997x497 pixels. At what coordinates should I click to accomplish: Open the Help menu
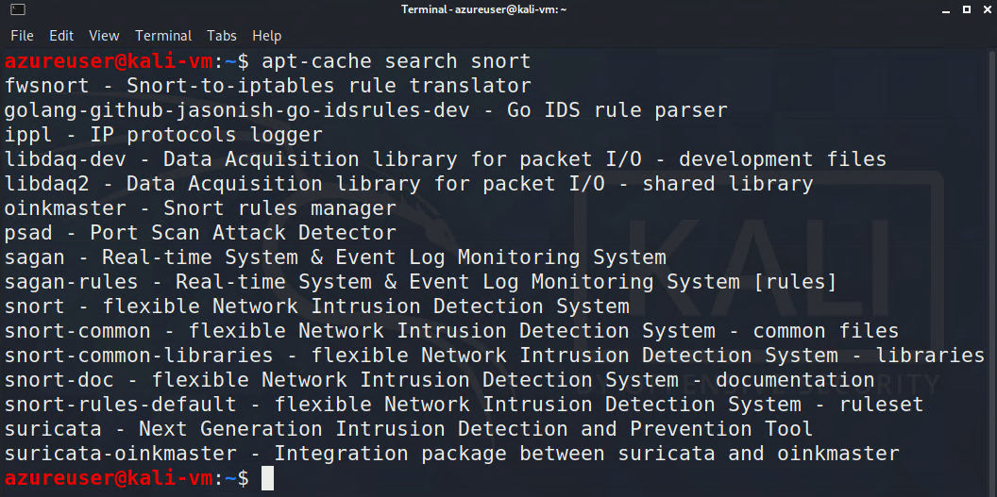(x=267, y=36)
